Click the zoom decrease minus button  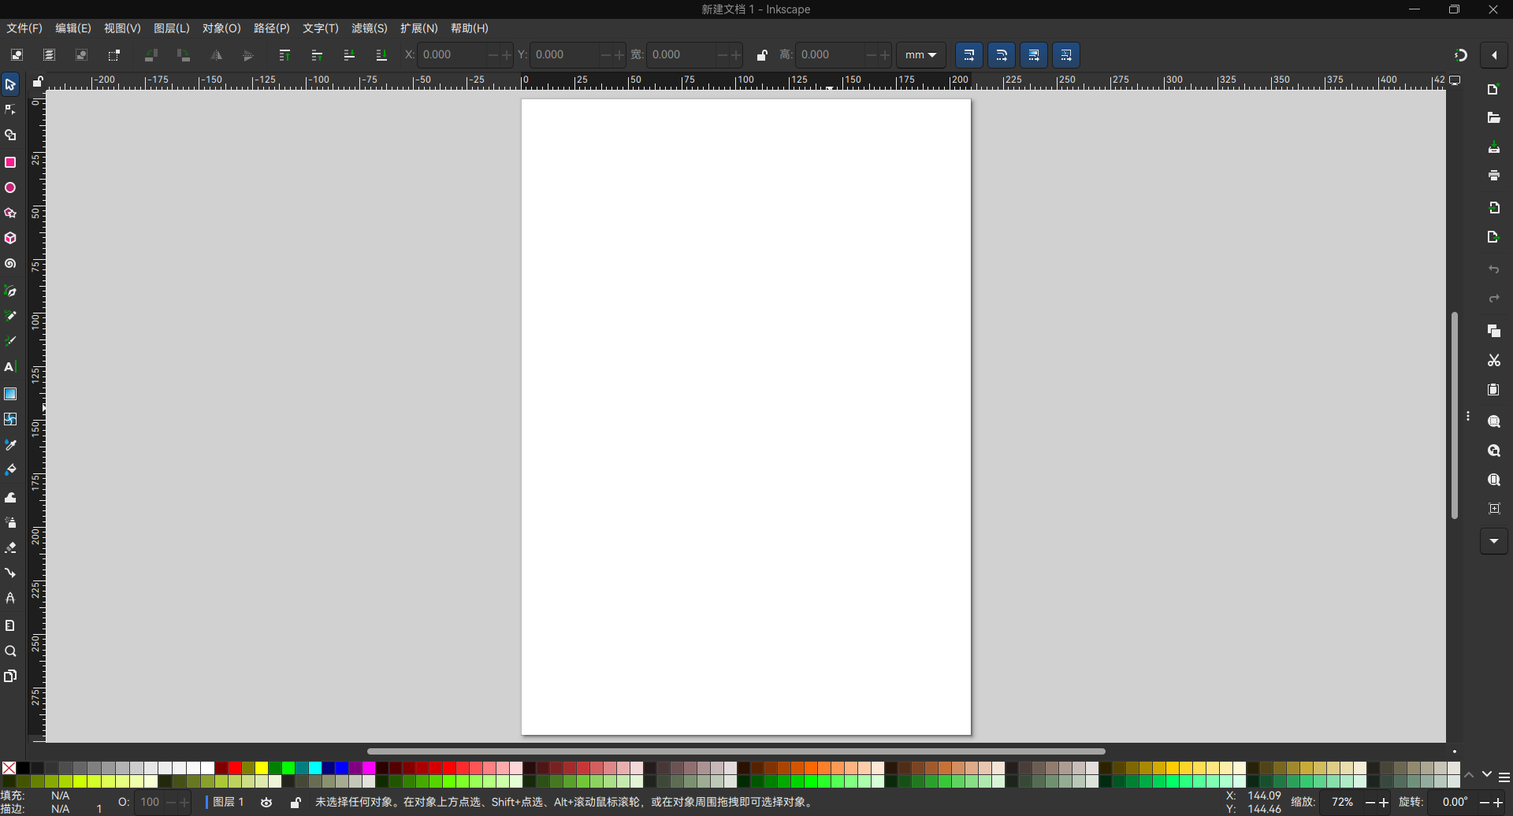pos(1370,803)
